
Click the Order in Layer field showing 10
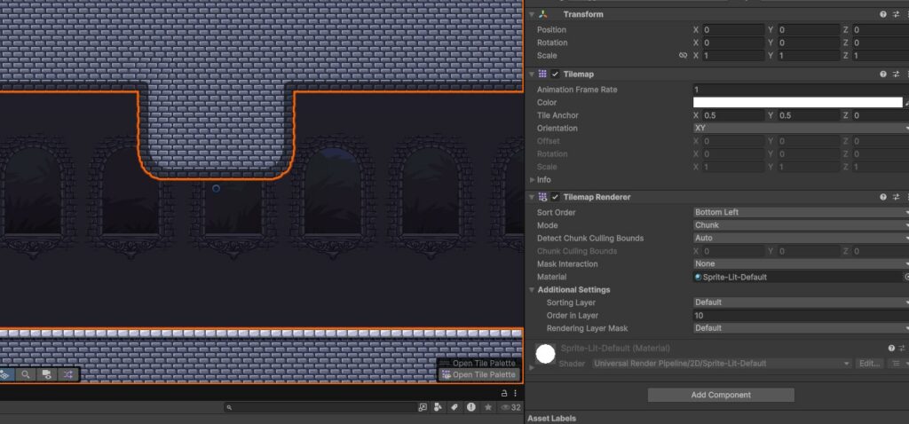(802, 315)
